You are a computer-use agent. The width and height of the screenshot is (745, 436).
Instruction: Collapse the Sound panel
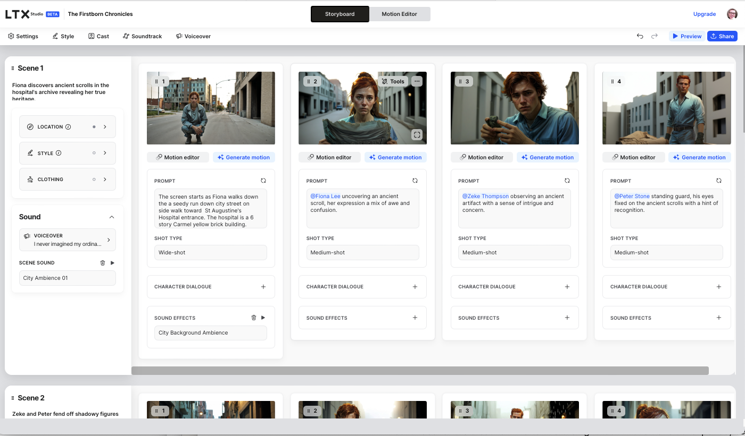(112, 217)
